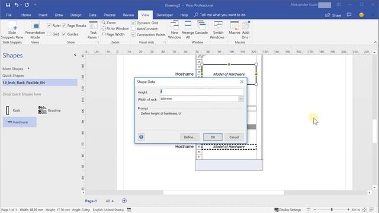Undo the last action

[x=16, y=5]
